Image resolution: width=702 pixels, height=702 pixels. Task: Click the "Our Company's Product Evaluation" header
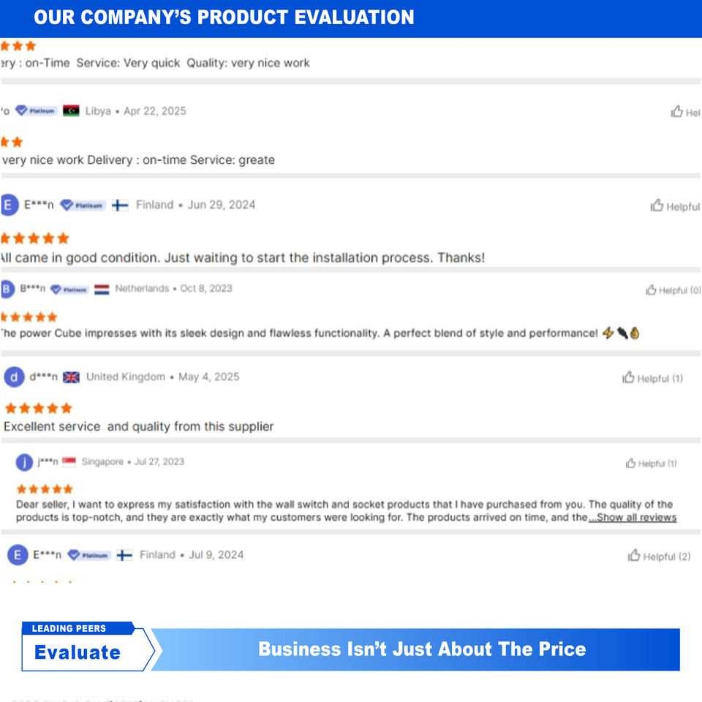224,18
